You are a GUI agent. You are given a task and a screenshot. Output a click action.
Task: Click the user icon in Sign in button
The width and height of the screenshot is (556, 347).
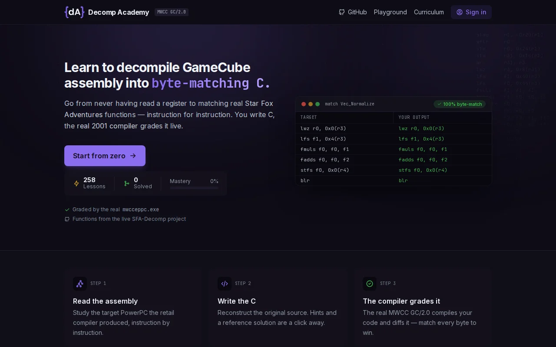(x=460, y=12)
